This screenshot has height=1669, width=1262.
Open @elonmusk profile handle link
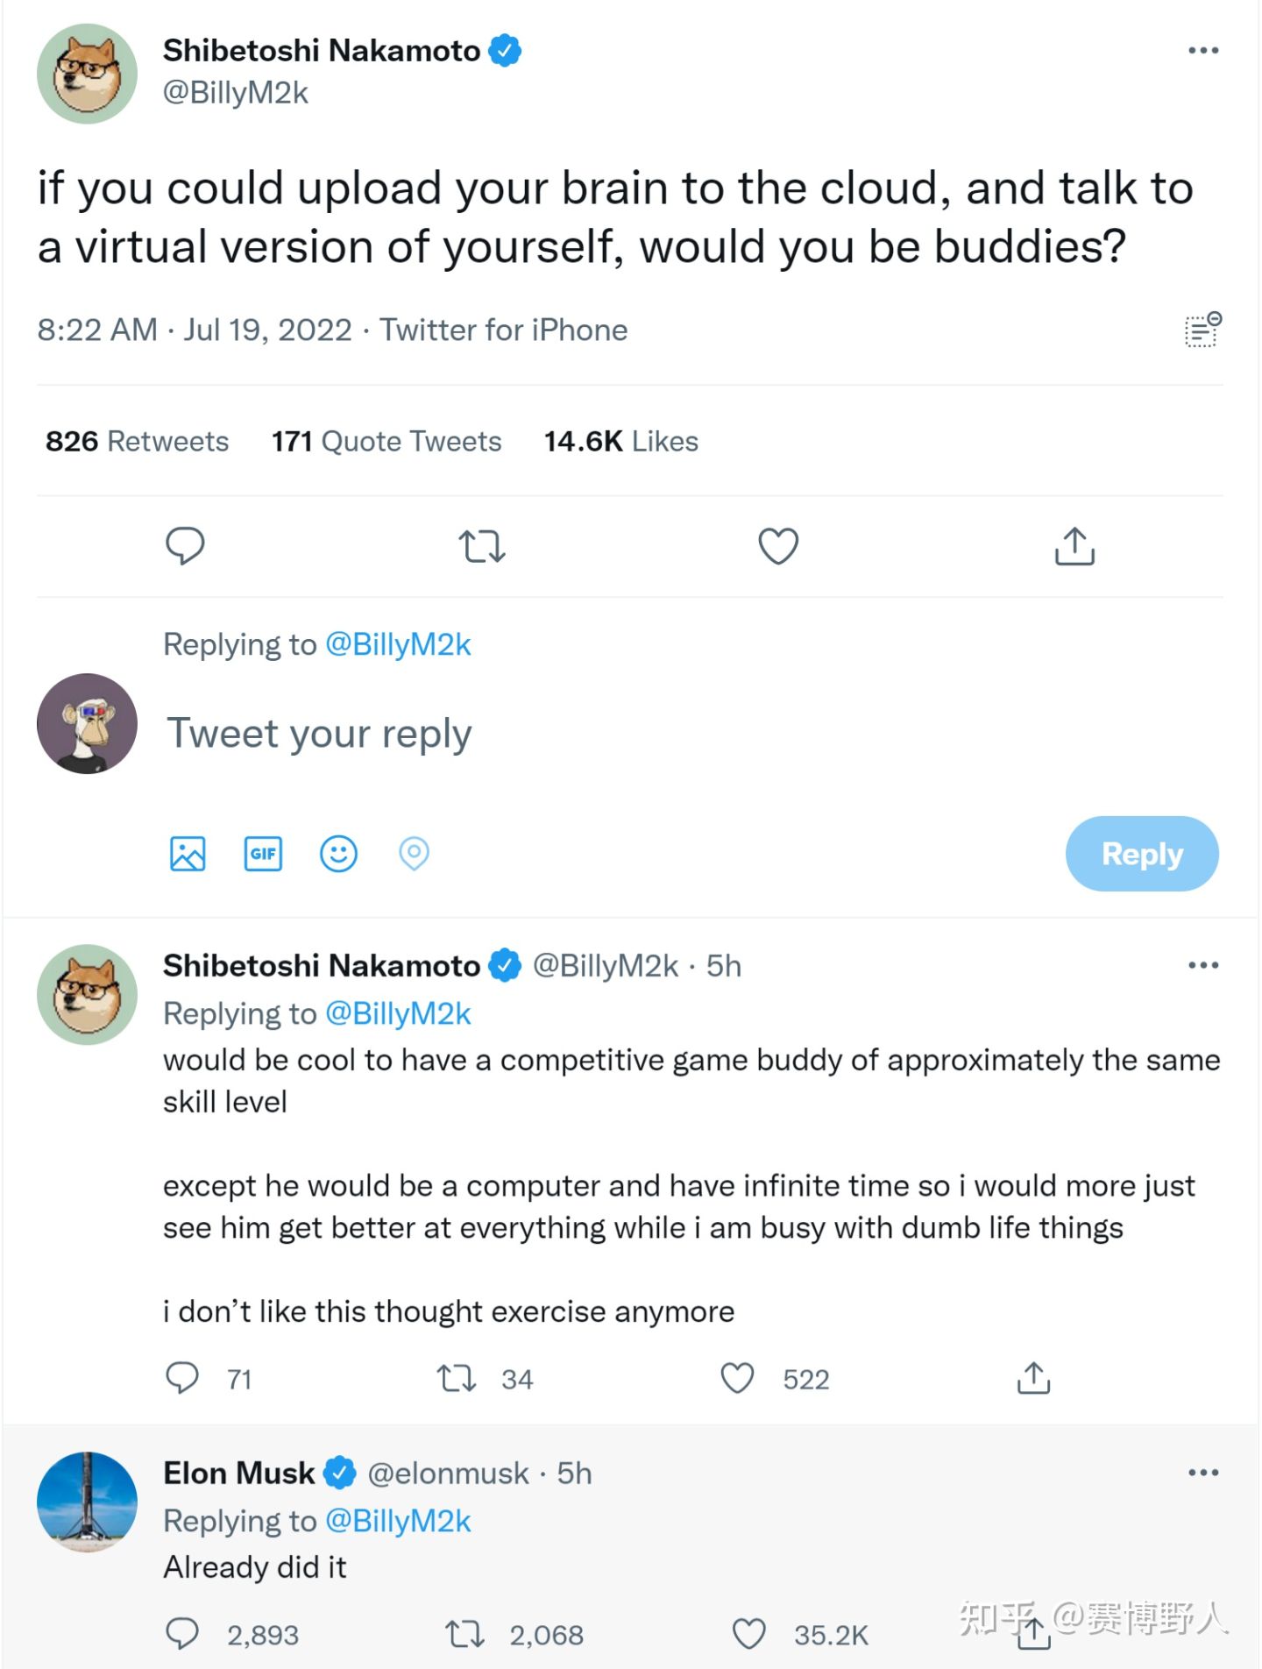coord(448,1474)
